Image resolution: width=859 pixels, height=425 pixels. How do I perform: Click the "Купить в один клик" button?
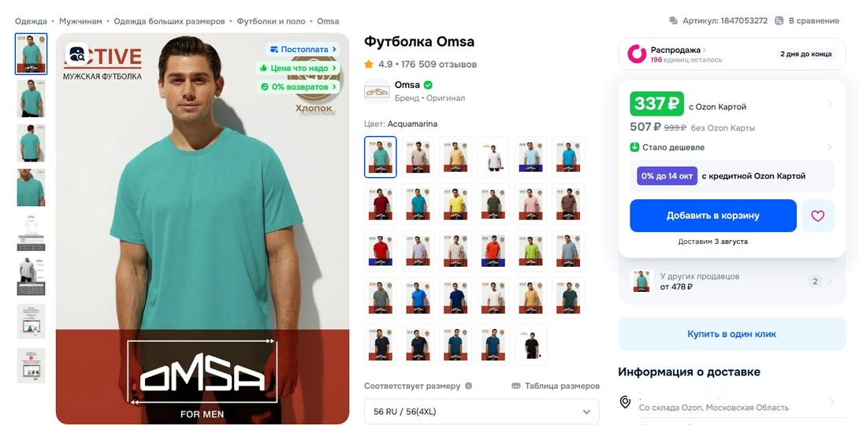point(732,334)
